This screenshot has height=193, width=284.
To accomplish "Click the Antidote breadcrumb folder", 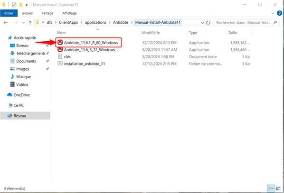I will pyautogui.click(x=121, y=22).
